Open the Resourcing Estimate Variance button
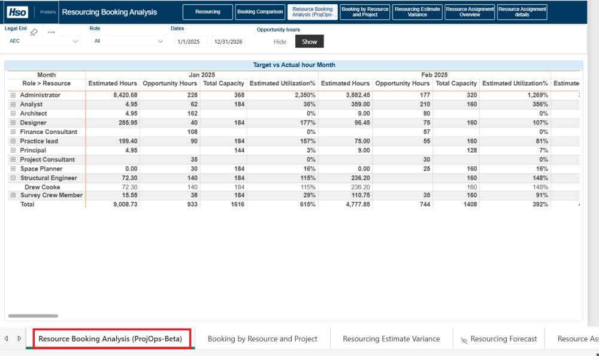This screenshot has width=599, height=356. point(418,12)
